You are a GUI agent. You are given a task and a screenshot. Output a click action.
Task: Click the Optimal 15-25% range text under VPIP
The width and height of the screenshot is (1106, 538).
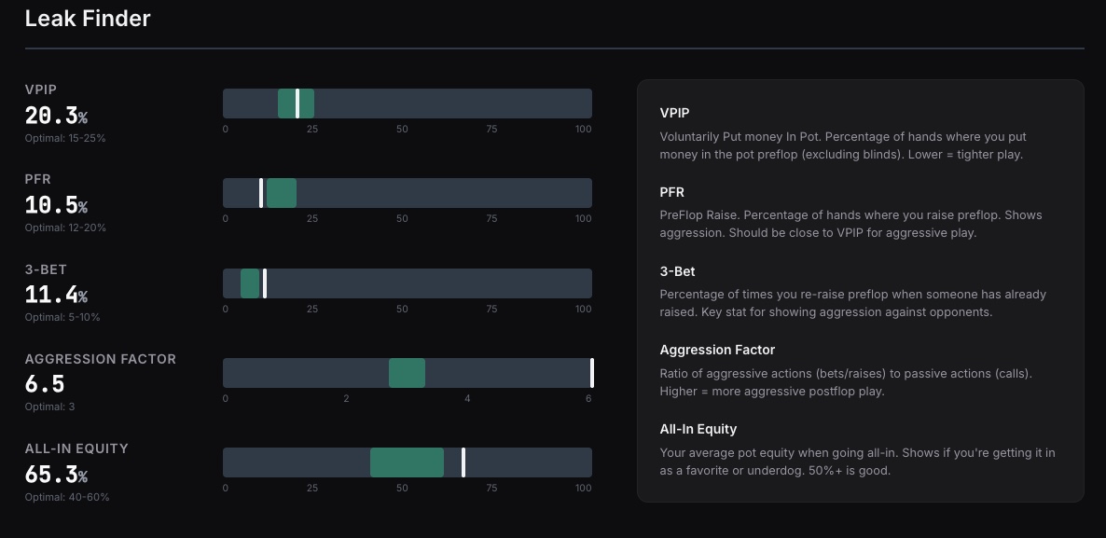click(64, 138)
